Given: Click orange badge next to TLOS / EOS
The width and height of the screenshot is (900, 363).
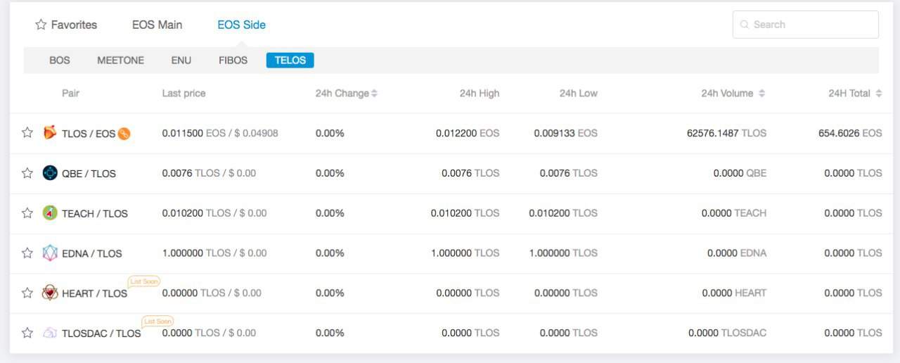Looking at the screenshot, I should 124,134.
